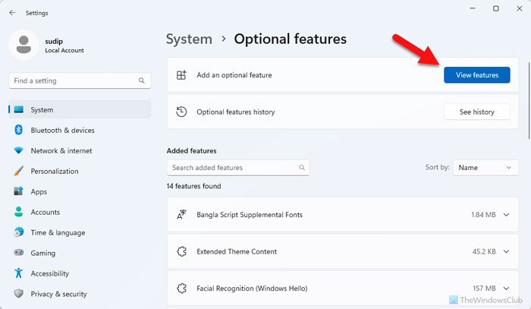
Task: Click the vertical scrollbar on the right
Action: (529, 101)
